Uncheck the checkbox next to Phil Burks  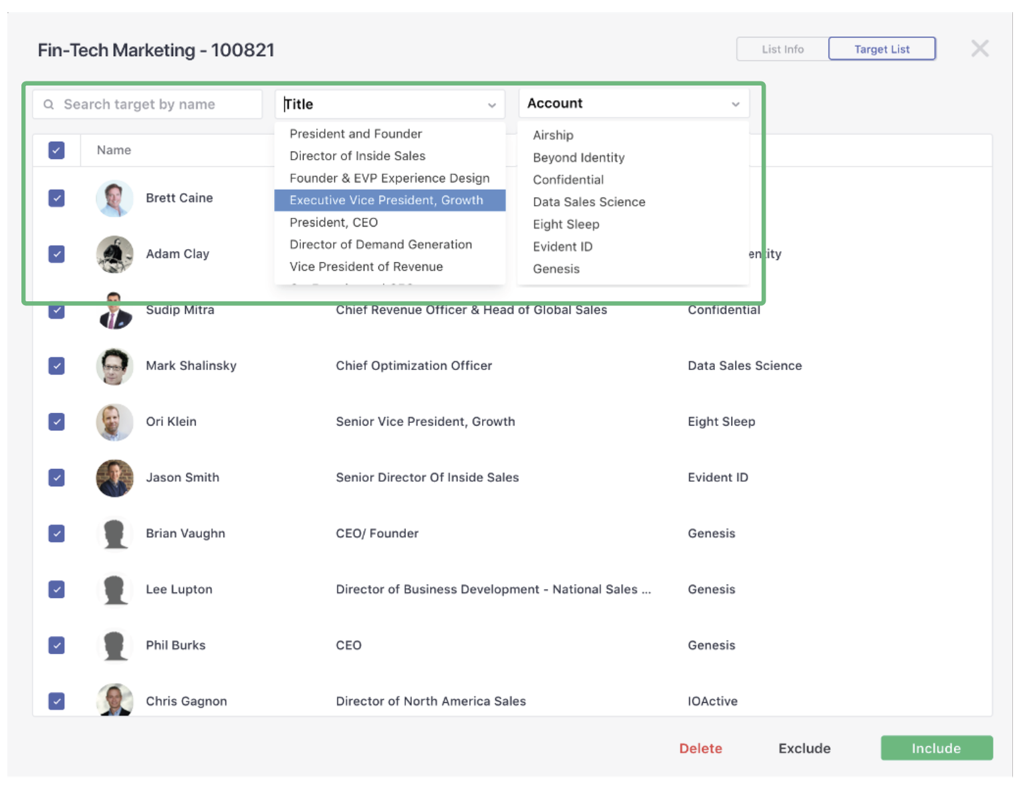(57, 645)
